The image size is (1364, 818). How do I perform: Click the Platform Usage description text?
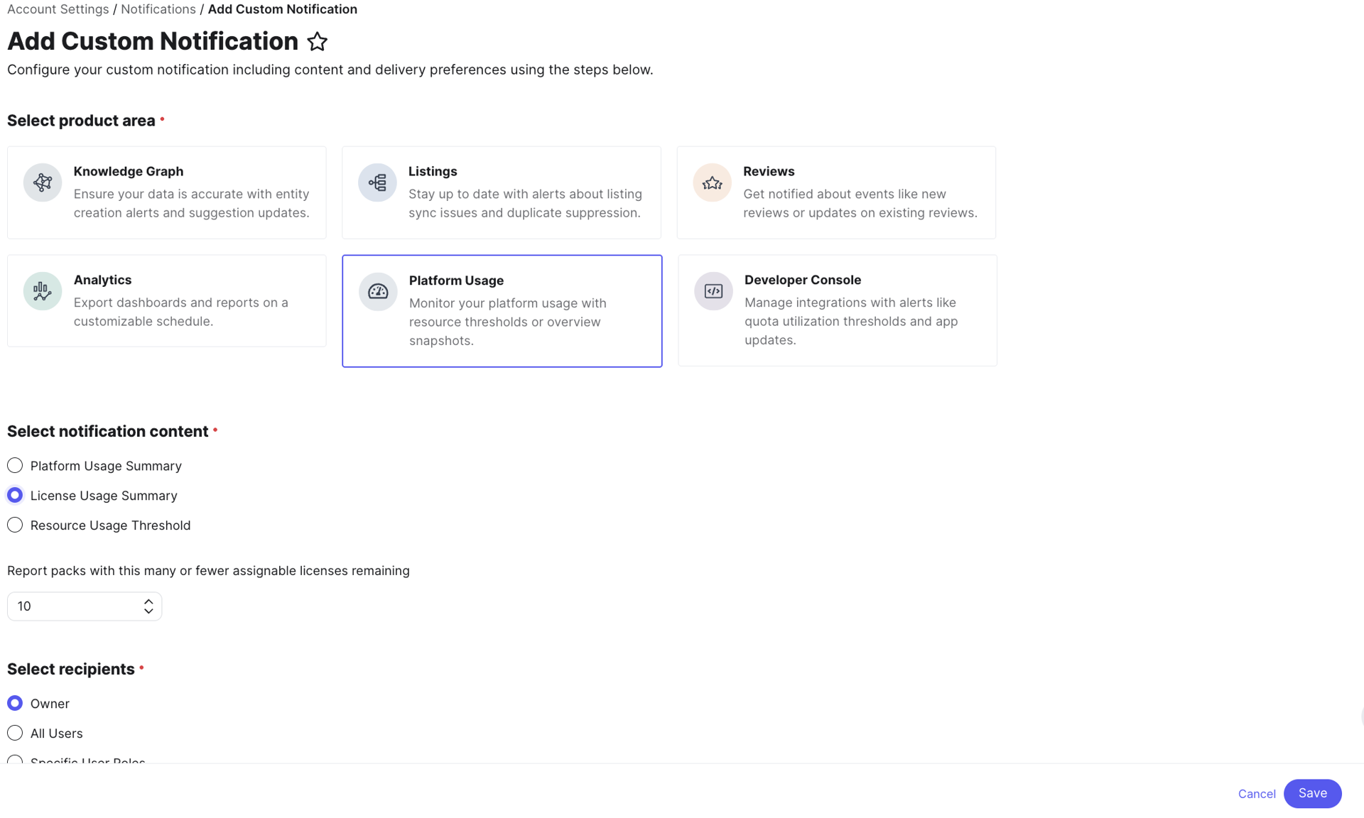pos(508,322)
